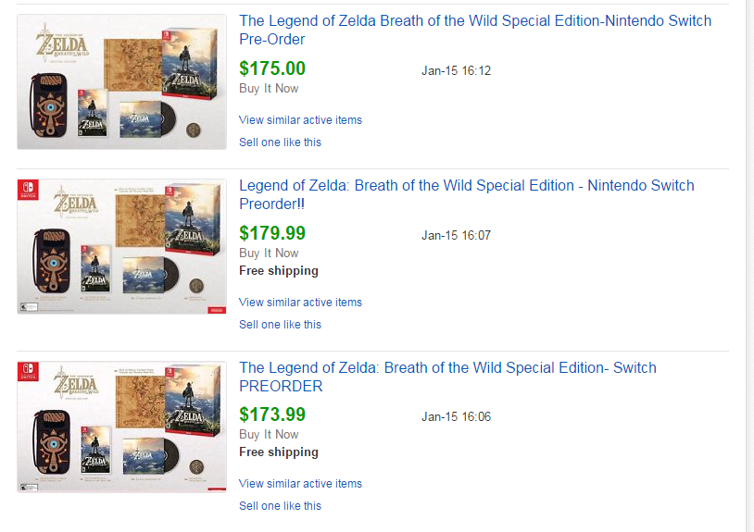The width and height of the screenshot is (754, 532).
Task: Click the $173.99 price text
Action: pos(272,414)
